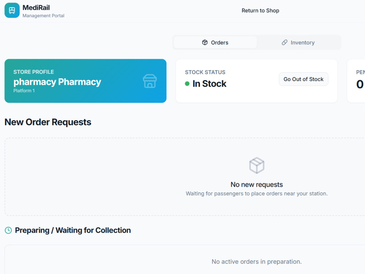This screenshot has height=274, width=365.
Task: Click the New Order Requests heading
Action: [x=48, y=122]
